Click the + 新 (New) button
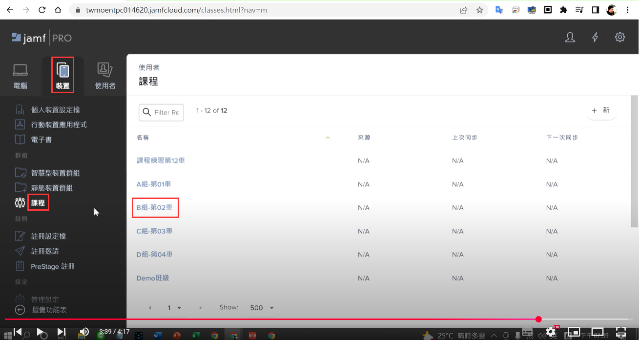Screen dimensions: 641x340 601,111
